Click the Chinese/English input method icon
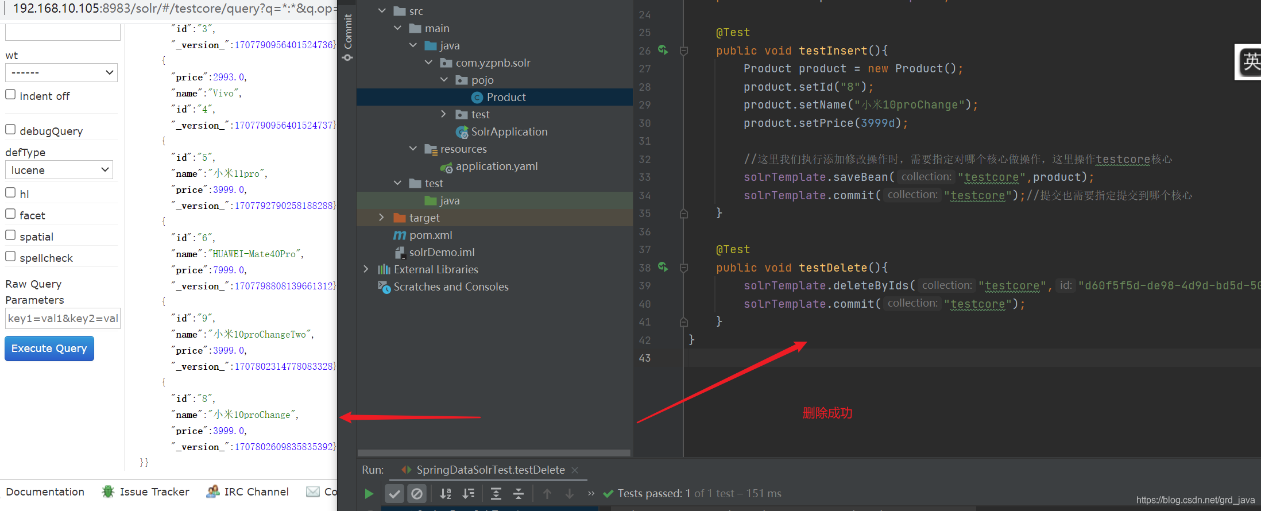This screenshot has height=511, width=1261. [x=1249, y=62]
